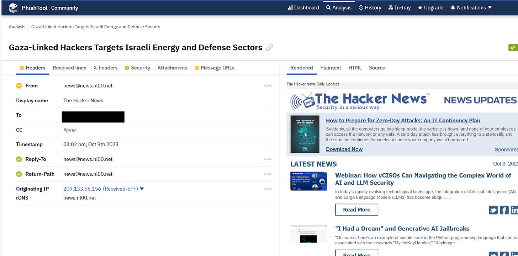Click yellow warning icon beside From

point(19,86)
